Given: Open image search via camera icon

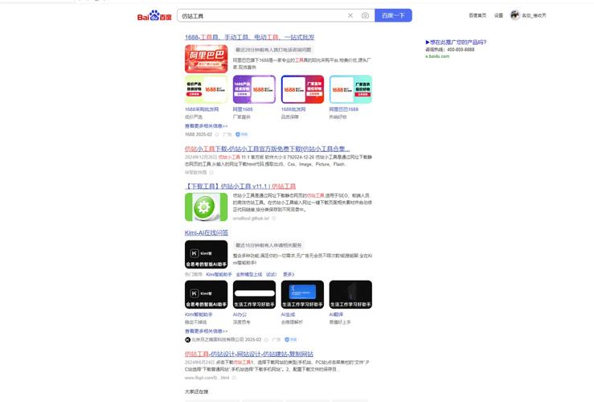Looking at the screenshot, I should pos(365,15).
